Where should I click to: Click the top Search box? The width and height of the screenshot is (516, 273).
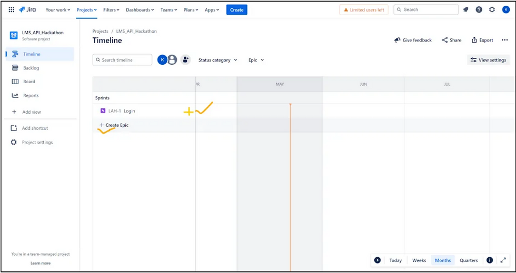(x=426, y=10)
